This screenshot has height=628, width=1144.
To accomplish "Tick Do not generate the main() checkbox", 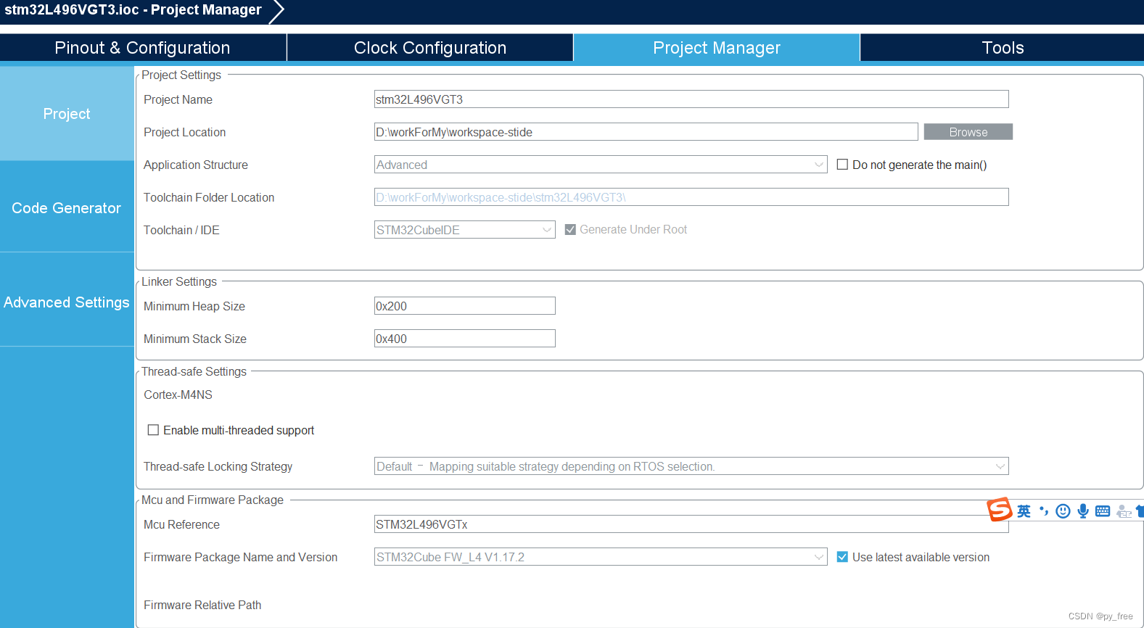I will 842,165.
